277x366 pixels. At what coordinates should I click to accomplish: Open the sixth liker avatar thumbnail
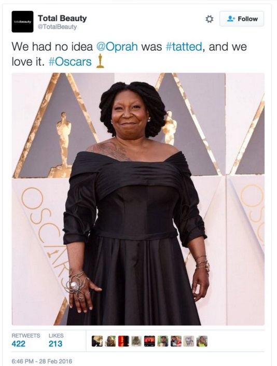(162, 341)
